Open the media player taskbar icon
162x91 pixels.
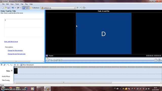[32, 89]
